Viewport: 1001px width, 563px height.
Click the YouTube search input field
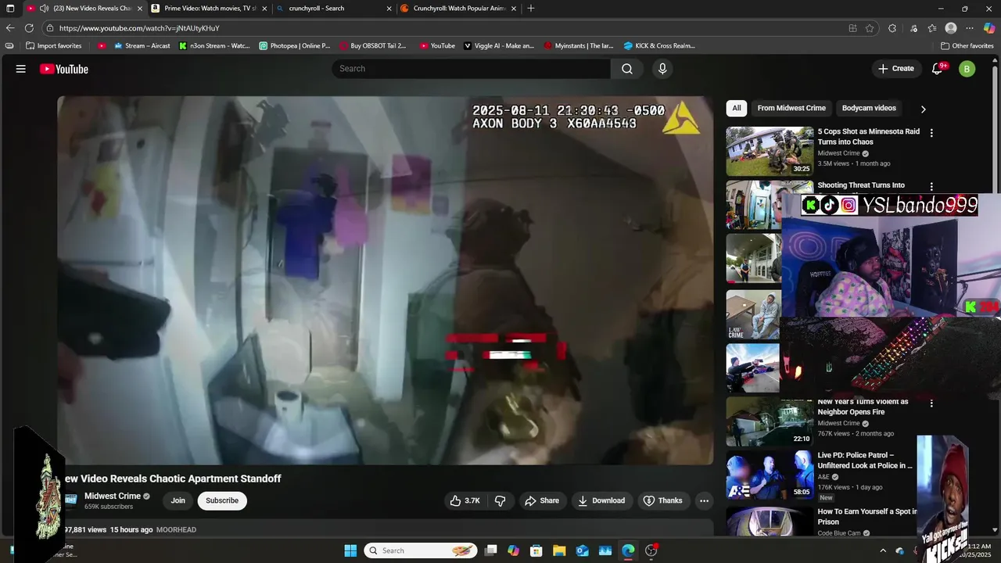tap(472, 69)
